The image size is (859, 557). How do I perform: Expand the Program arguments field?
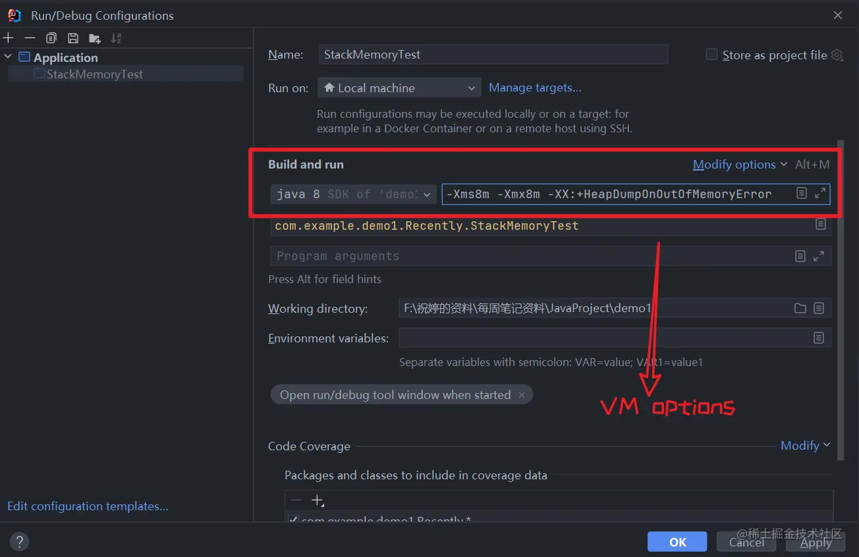click(x=819, y=256)
